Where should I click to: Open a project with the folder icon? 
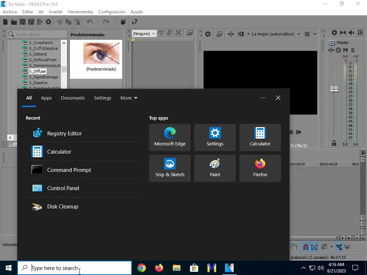[x=14, y=22]
